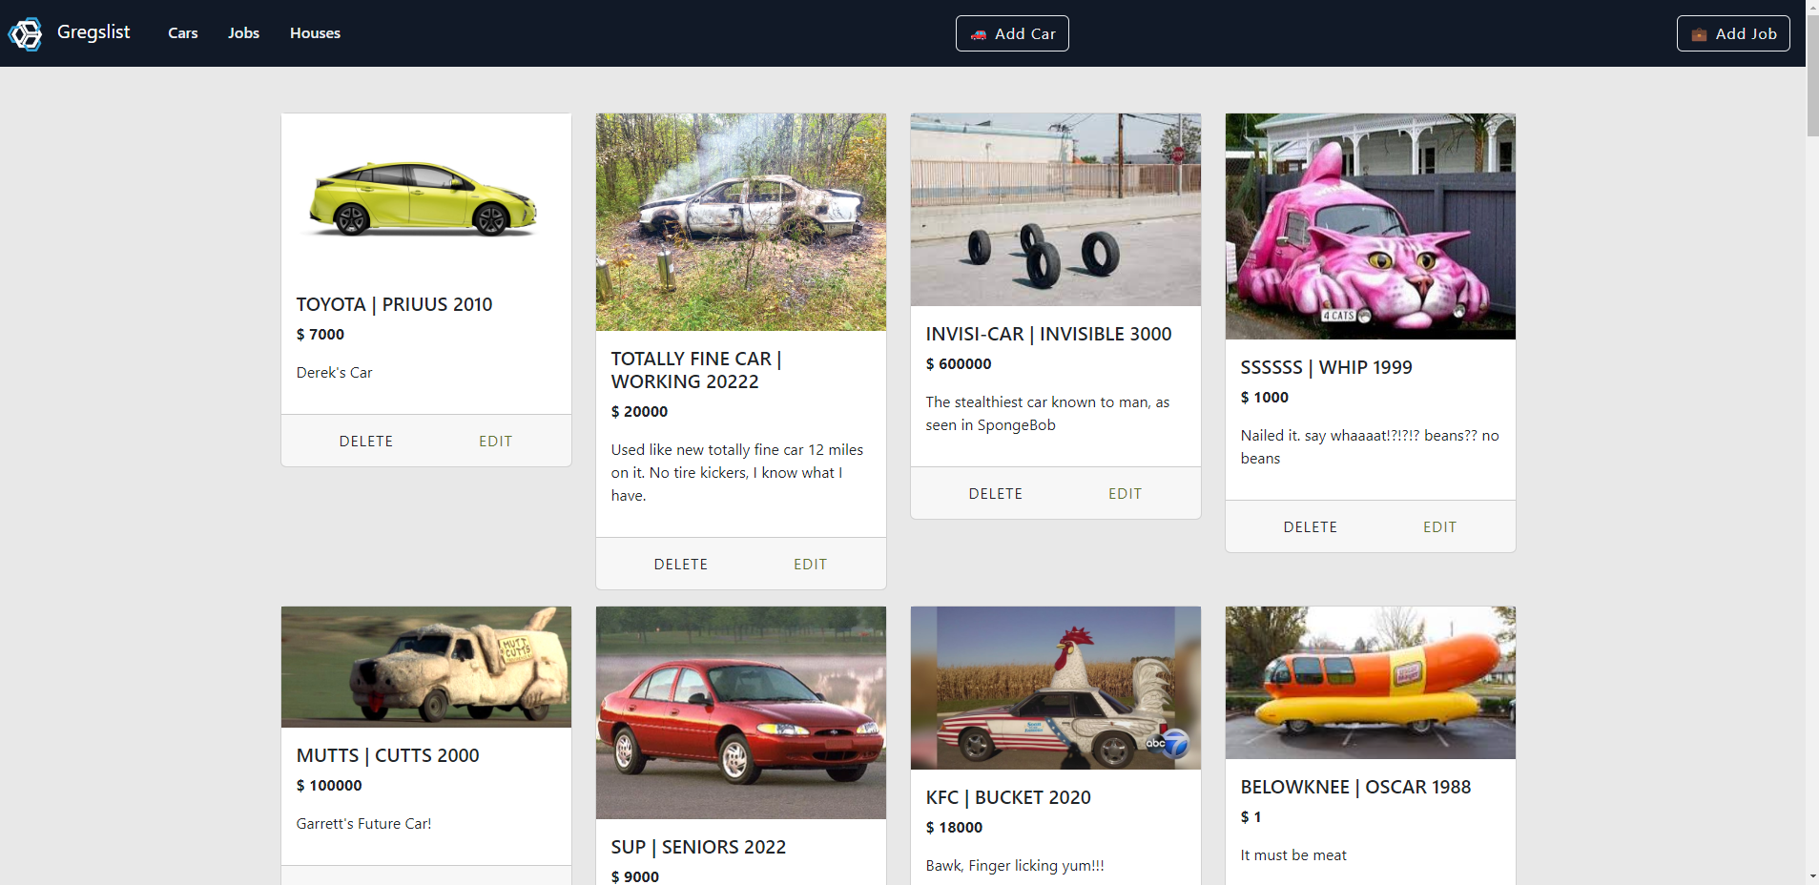Delete the Toyota Priuus 2010 listing
1819x885 pixels.
pos(366,442)
